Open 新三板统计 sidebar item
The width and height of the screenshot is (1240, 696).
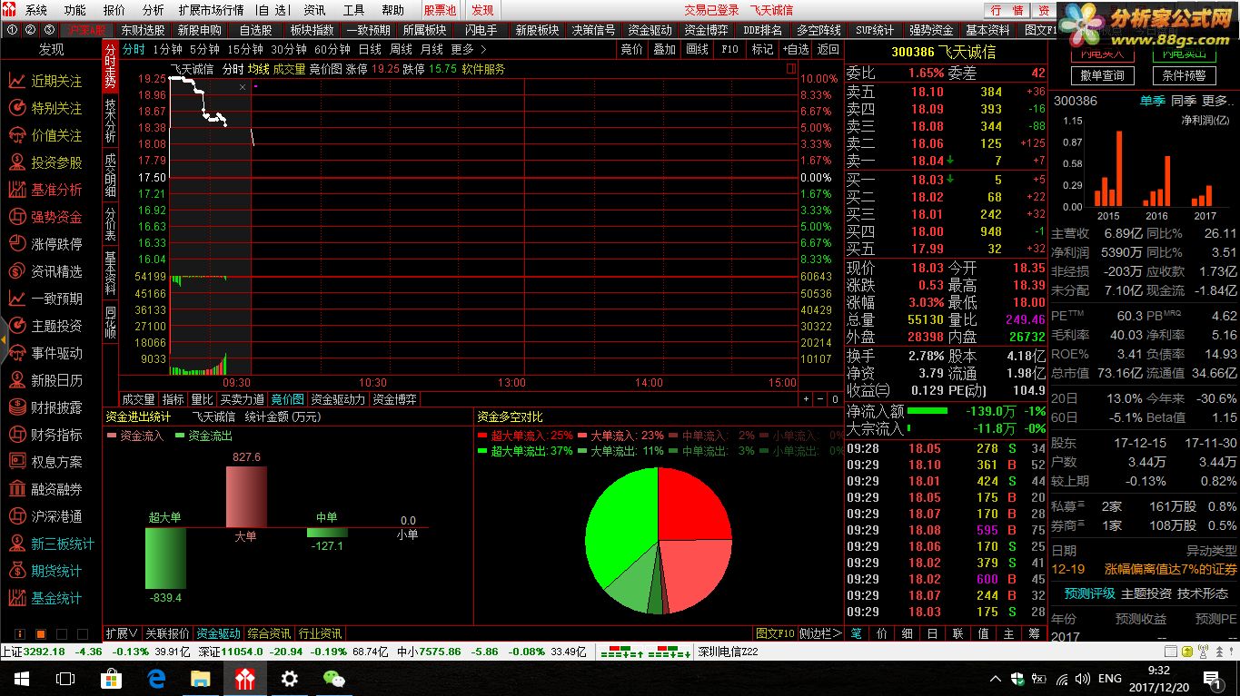click(51, 544)
